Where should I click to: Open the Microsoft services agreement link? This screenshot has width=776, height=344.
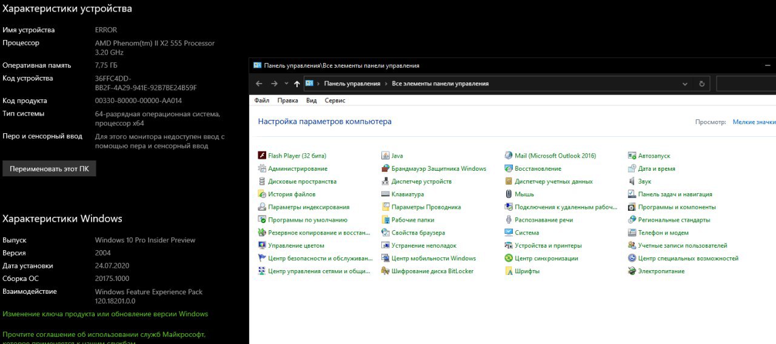(x=104, y=339)
